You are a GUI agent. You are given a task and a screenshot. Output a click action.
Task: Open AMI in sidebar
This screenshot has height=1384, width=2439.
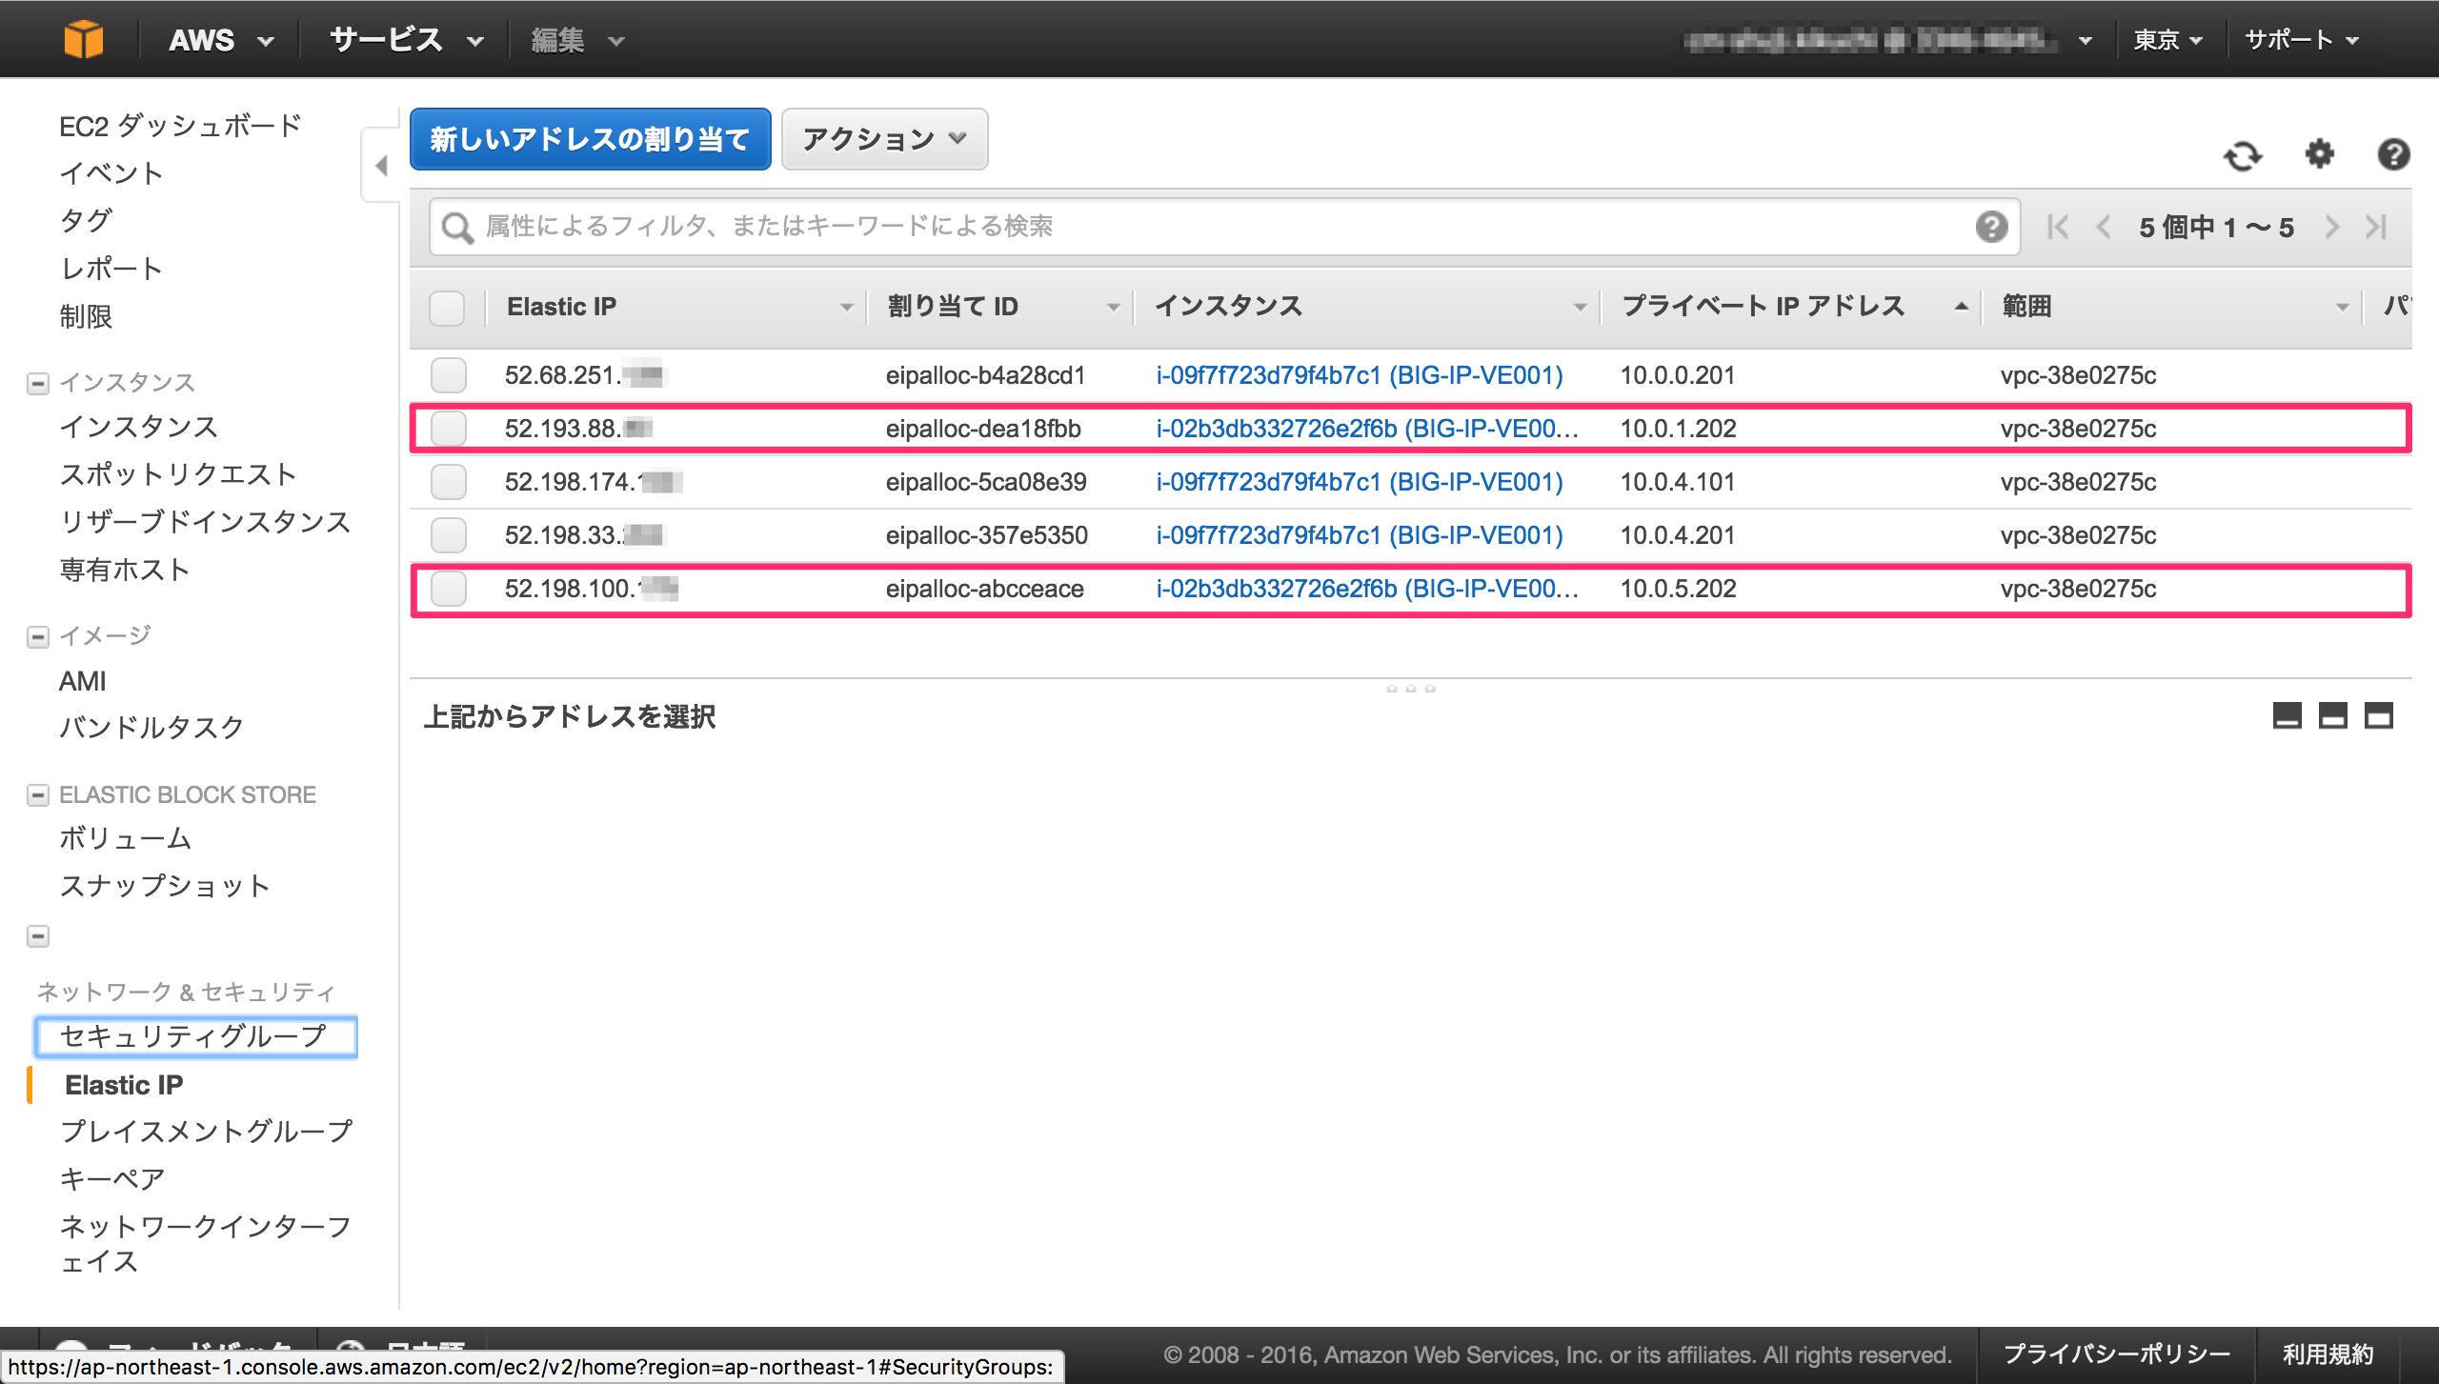click(82, 681)
